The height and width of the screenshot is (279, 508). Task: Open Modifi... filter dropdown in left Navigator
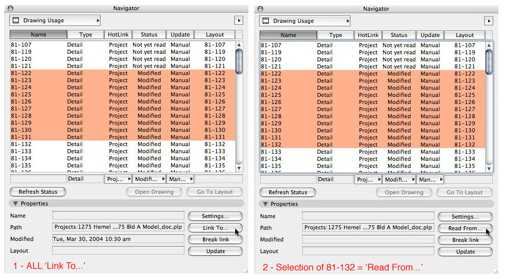[149, 179]
